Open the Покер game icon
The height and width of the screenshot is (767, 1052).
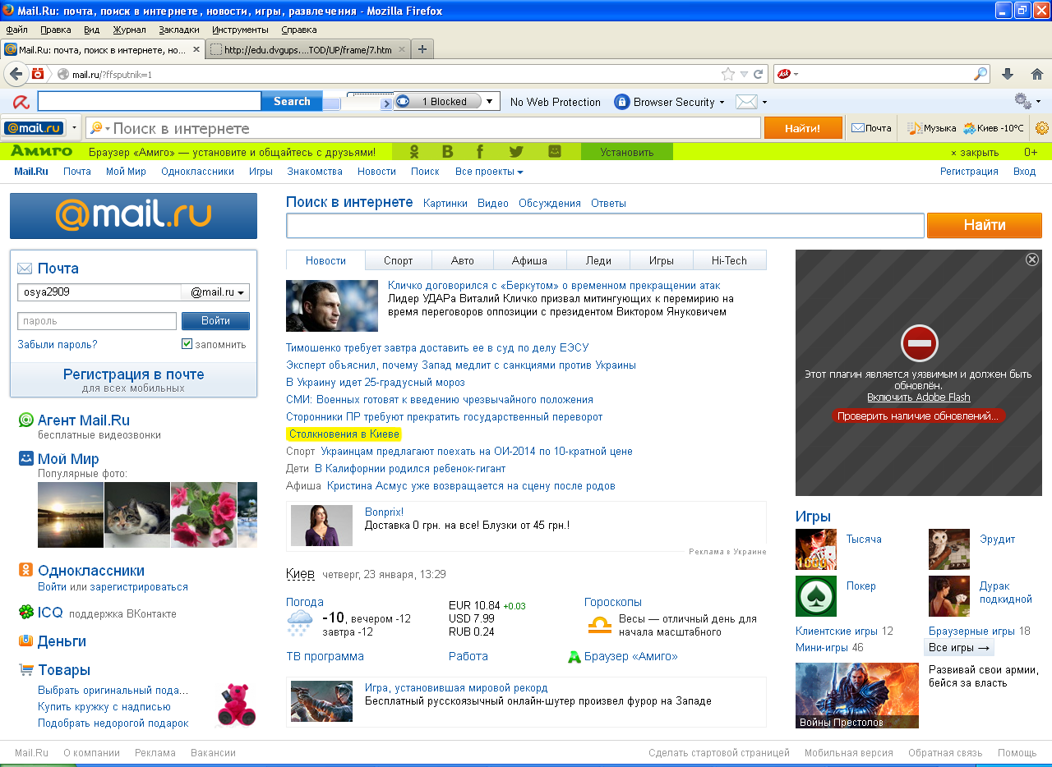[816, 596]
